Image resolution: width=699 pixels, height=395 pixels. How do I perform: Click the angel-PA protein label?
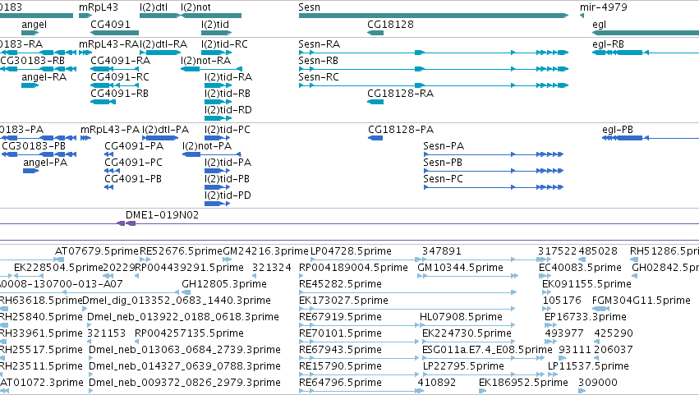[x=45, y=163]
